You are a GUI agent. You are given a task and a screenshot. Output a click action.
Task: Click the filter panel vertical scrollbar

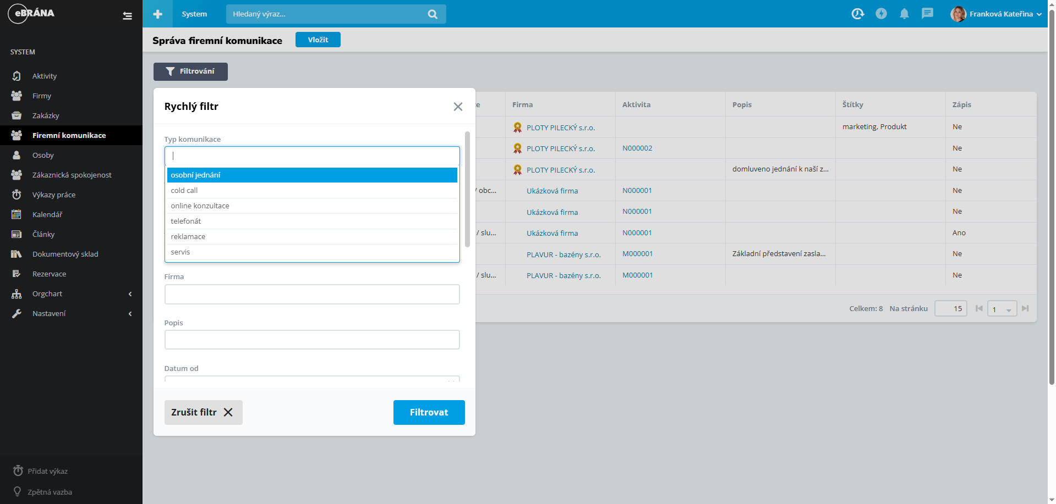click(x=467, y=190)
